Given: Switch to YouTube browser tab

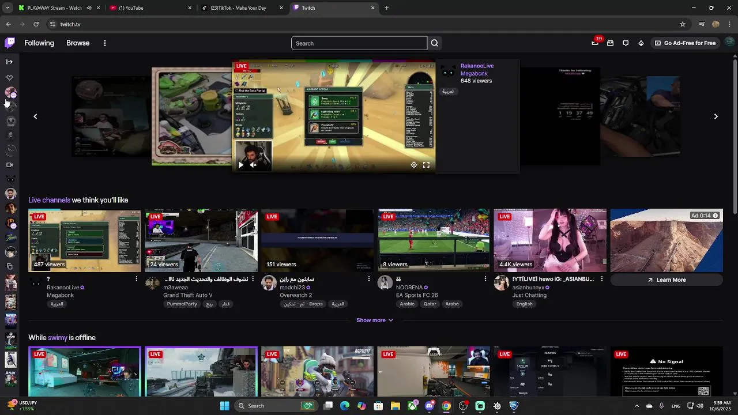Looking at the screenshot, I should tap(150, 8).
